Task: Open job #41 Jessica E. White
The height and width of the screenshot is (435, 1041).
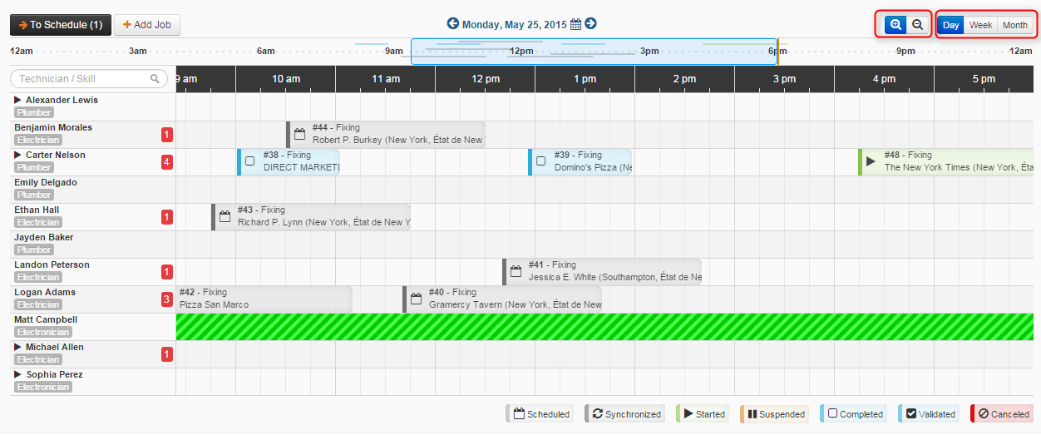Action: 602,271
